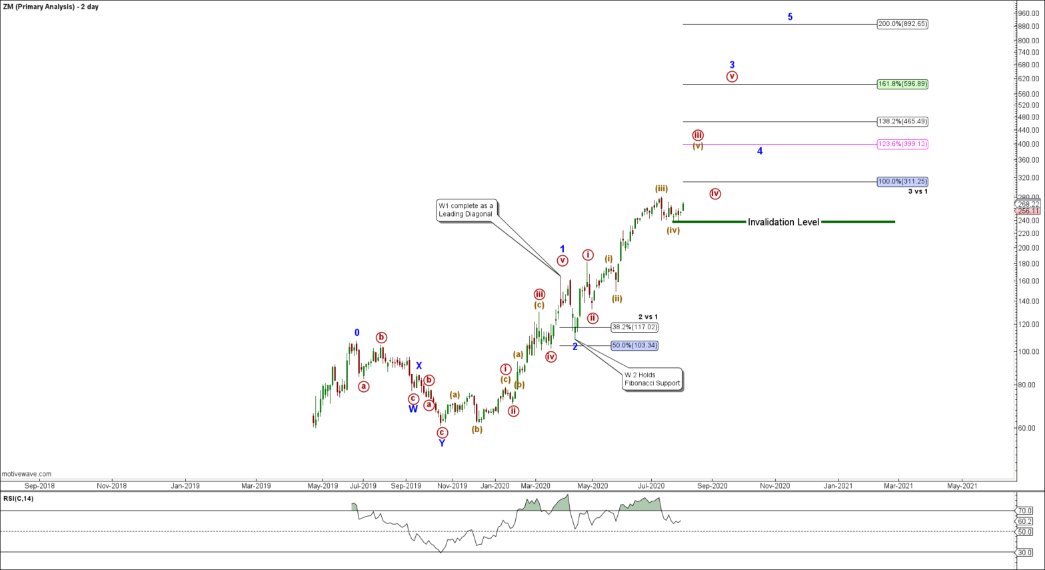The height and width of the screenshot is (570, 1045).
Task: Select the green 161.8%(596.89) Fibonacci label
Action: (x=902, y=84)
